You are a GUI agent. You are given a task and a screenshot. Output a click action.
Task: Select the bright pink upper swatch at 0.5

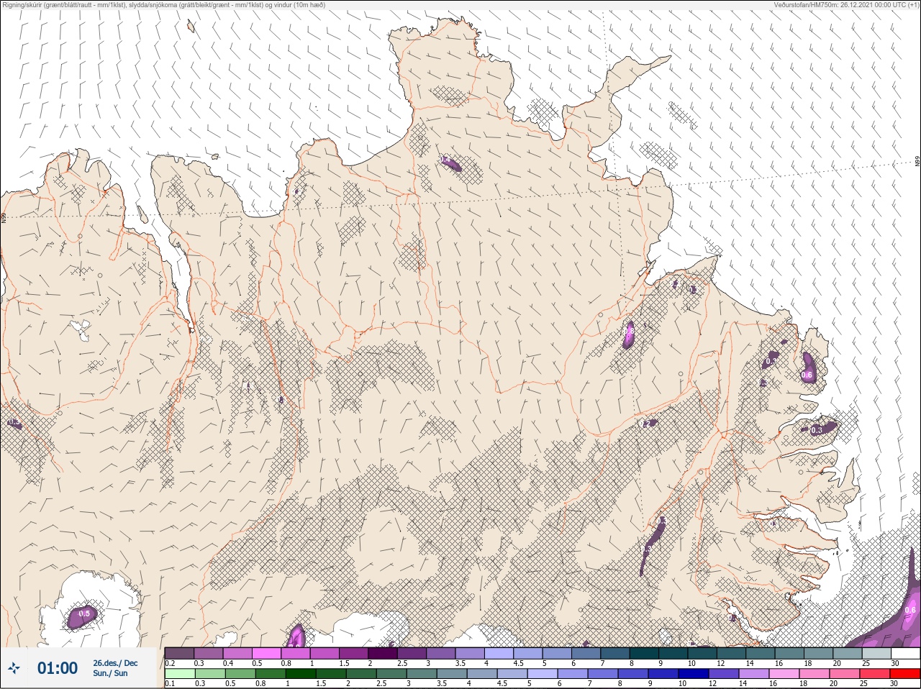pos(266,654)
